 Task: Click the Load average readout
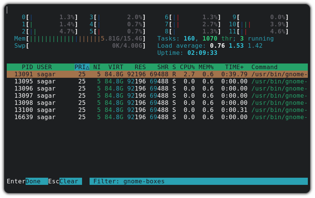[210, 45]
